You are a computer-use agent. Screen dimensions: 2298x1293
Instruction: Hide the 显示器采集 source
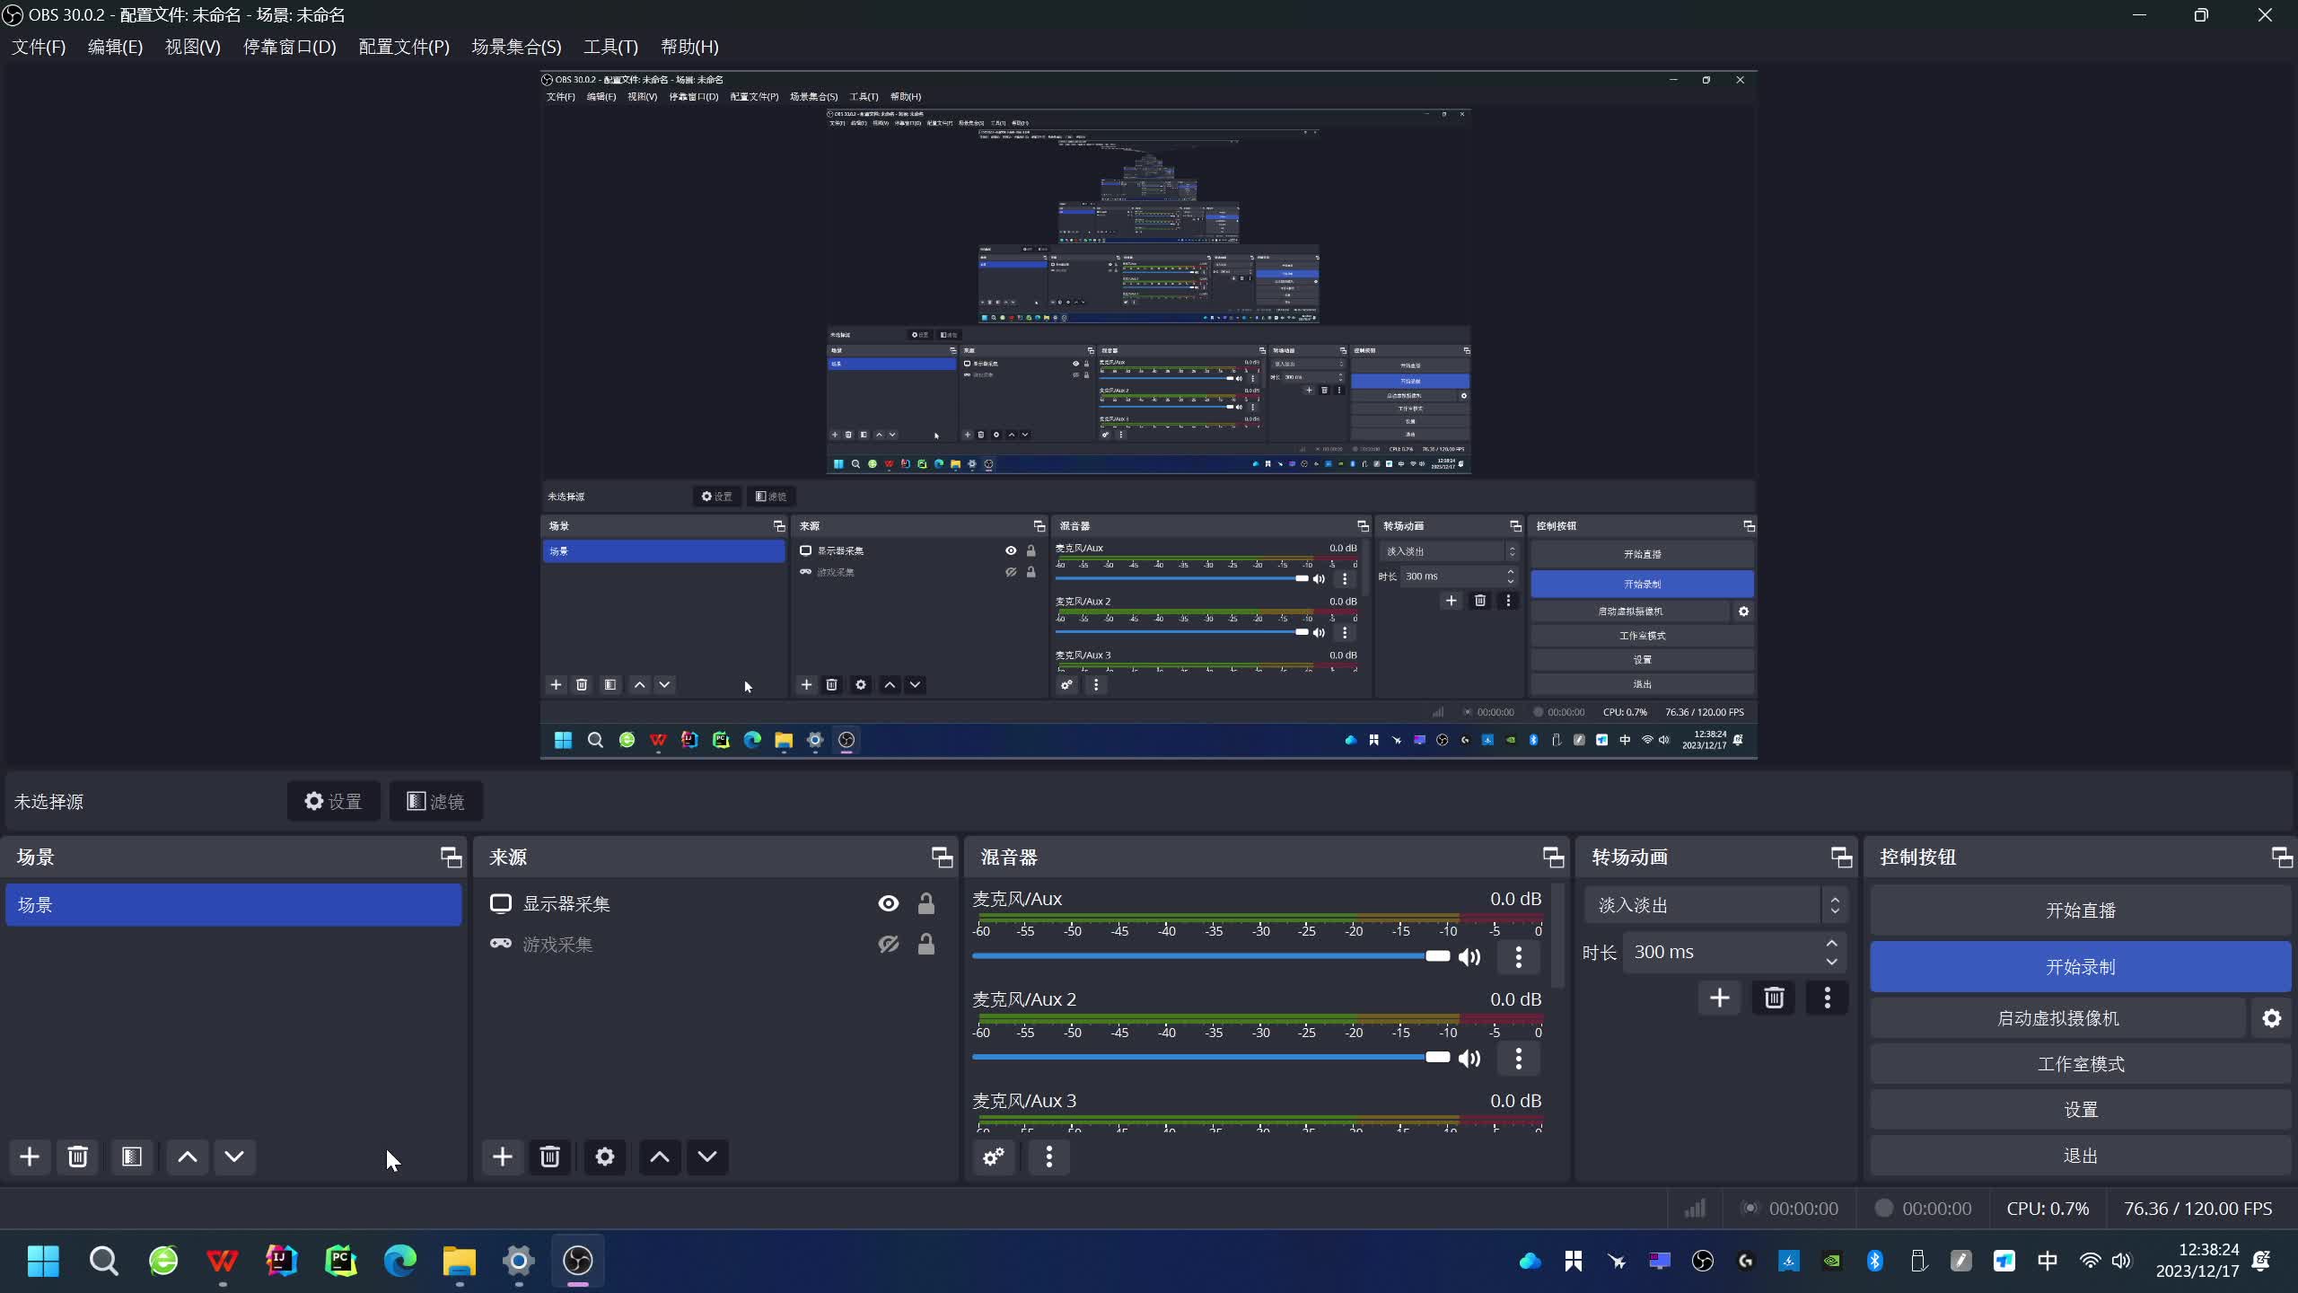coord(888,903)
